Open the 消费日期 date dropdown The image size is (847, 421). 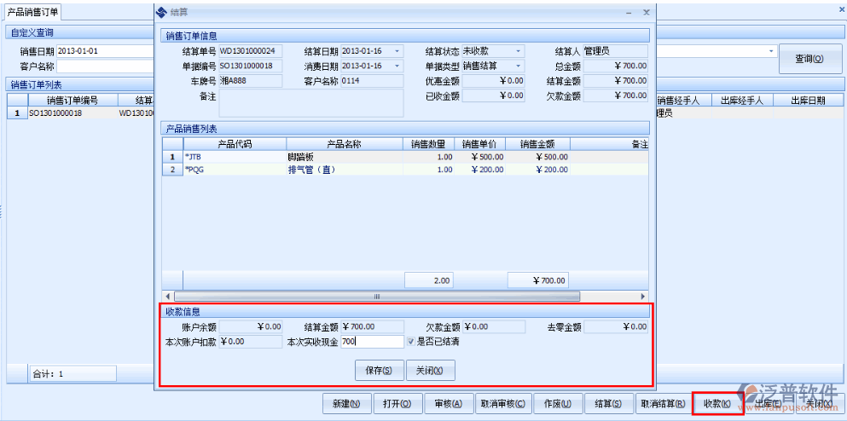pos(397,66)
